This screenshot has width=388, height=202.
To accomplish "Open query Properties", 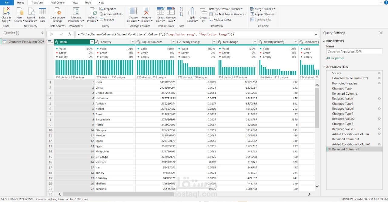I will tap(108, 9).
